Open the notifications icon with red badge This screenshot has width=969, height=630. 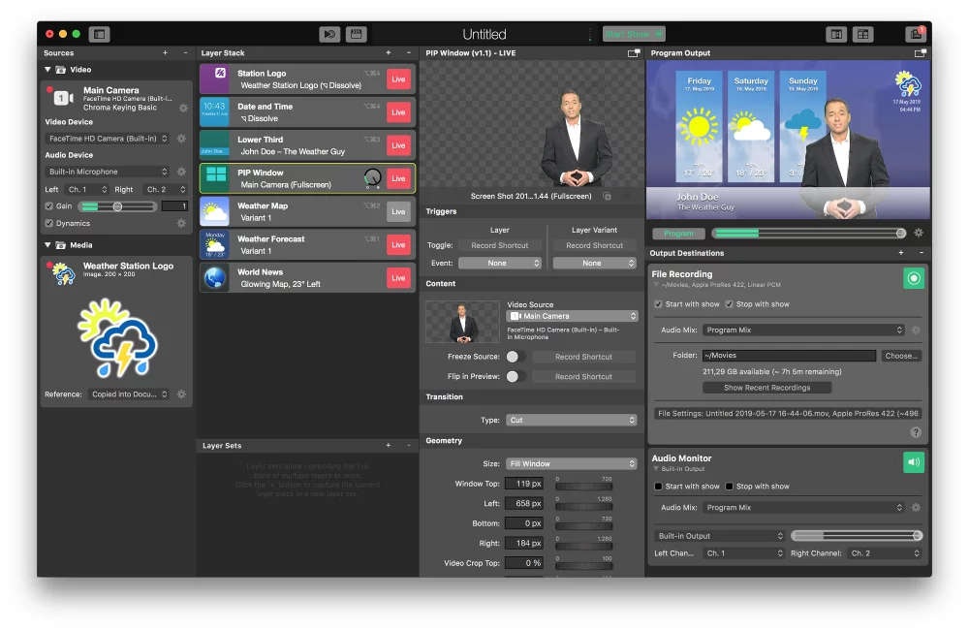[x=916, y=34]
